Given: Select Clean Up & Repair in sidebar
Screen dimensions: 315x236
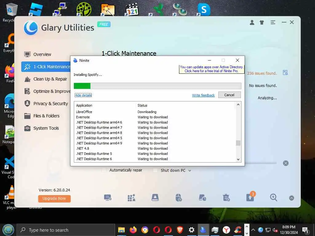Looking at the screenshot, I should 46,79.
